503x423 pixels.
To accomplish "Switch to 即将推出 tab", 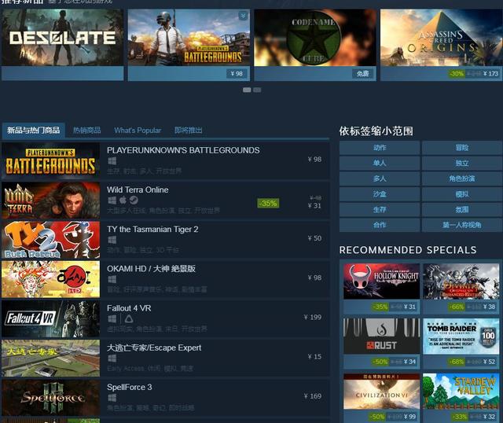I will (189, 131).
